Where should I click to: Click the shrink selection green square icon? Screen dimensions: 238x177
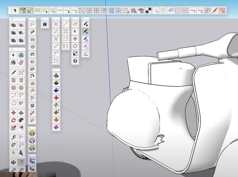point(30,10)
